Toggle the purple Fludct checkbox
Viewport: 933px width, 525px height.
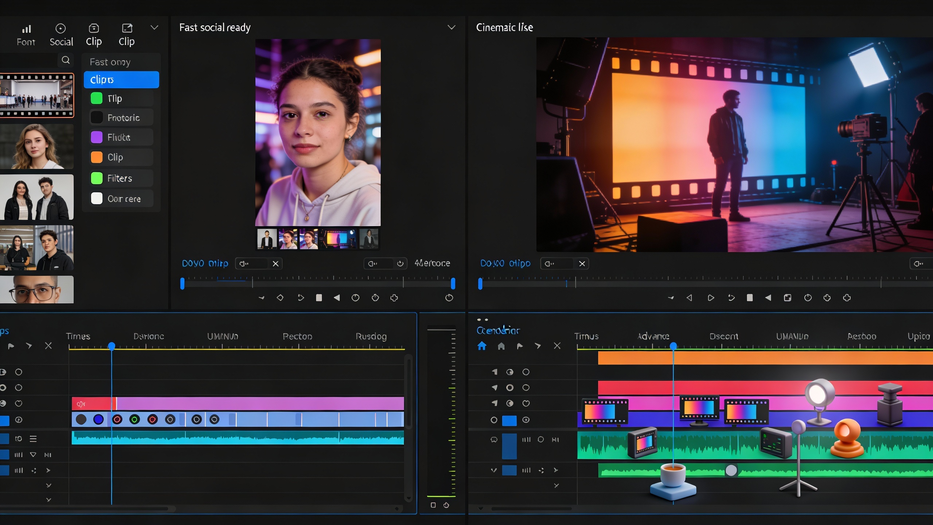pos(97,137)
